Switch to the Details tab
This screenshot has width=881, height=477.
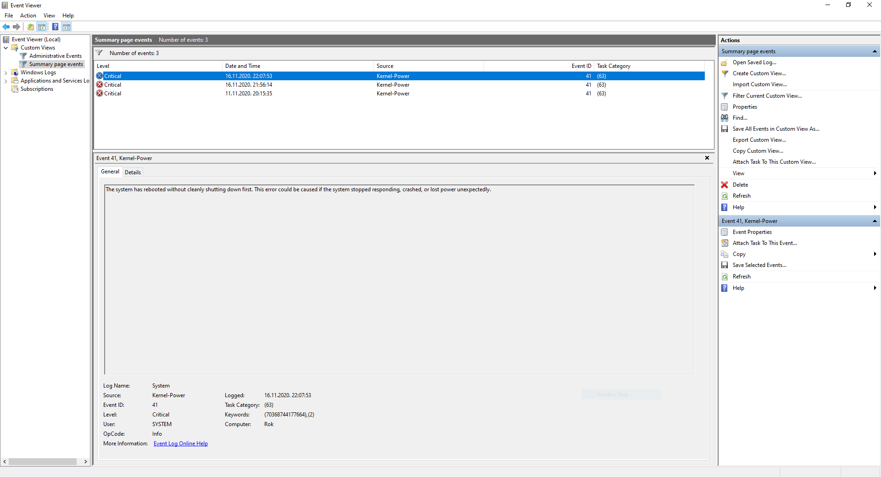[133, 172]
